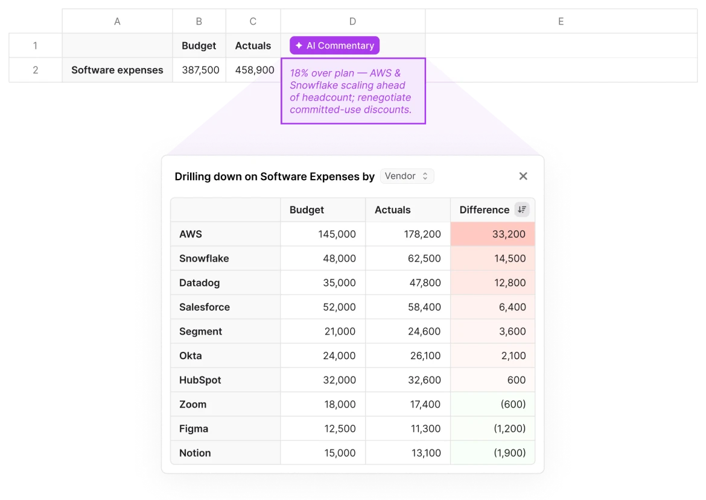Click HubSpot actuals value 32,600

408,380
